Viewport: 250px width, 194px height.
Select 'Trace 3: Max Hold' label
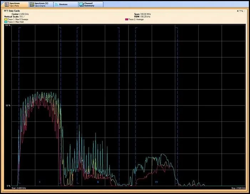(x=16, y=22)
